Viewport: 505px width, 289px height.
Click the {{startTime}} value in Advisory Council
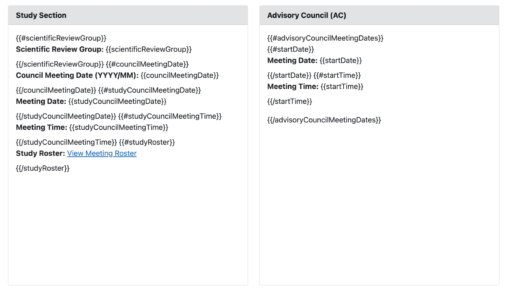coord(342,86)
